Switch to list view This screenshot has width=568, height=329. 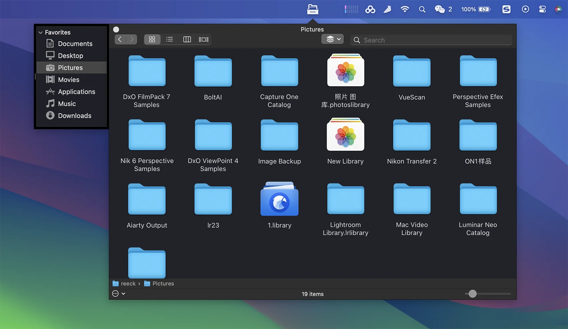[170, 39]
